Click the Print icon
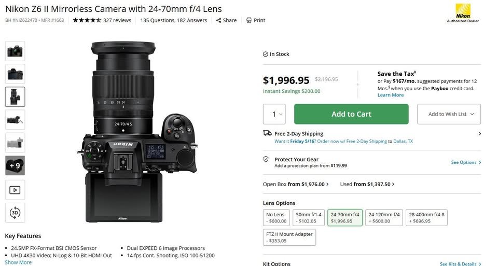The height and width of the screenshot is (266, 498). pyautogui.click(x=249, y=20)
